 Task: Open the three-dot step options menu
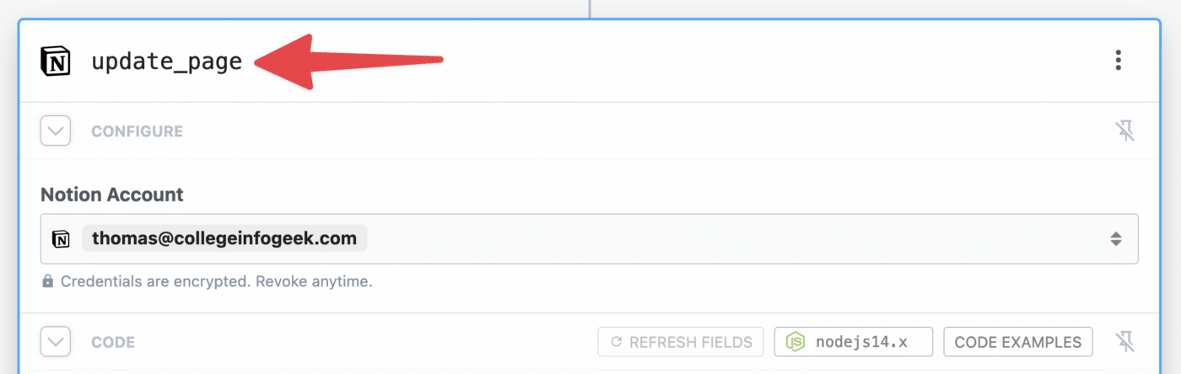tap(1118, 61)
